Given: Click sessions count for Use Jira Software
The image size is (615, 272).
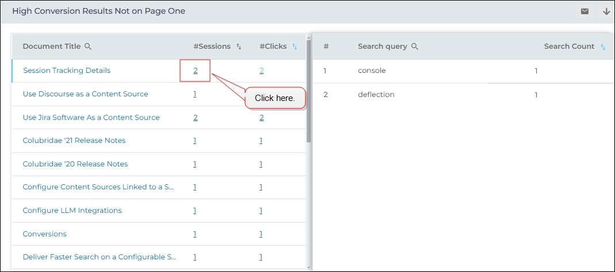Looking at the screenshot, I should pos(196,118).
